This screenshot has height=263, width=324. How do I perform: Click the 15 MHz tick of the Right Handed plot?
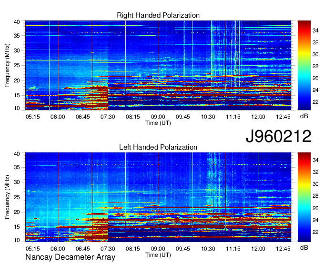tap(17, 95)
